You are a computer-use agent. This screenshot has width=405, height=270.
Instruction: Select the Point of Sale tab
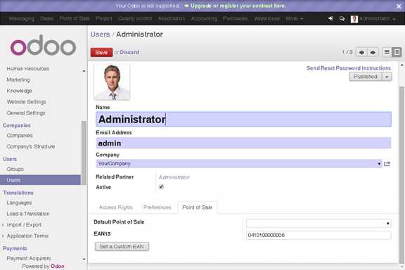coord(198,207)
